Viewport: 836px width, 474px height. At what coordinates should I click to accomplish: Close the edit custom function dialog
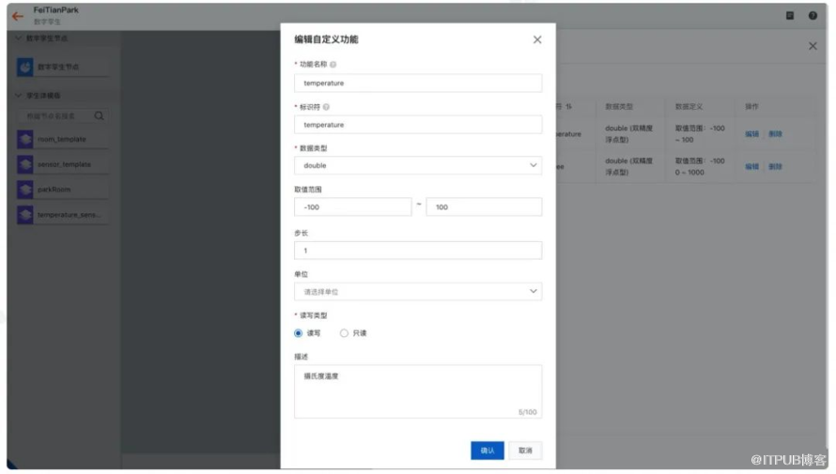(537, 39)
